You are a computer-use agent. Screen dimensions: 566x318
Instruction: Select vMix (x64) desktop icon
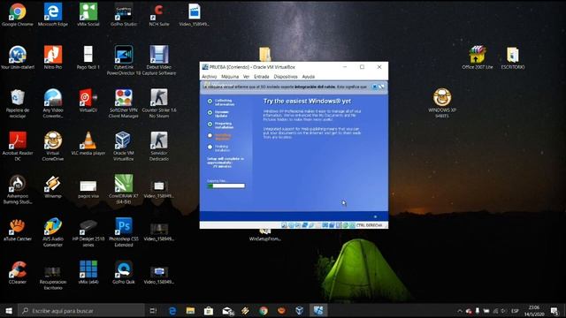tap(88, 272)
